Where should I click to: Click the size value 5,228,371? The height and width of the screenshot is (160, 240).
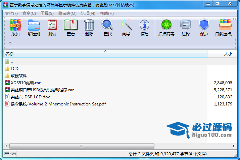pyautogui.click(x=223, y=90)
